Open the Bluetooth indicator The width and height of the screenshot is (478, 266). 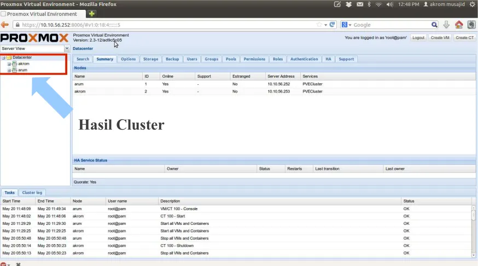pyautogui.click(x=369, y=4)
